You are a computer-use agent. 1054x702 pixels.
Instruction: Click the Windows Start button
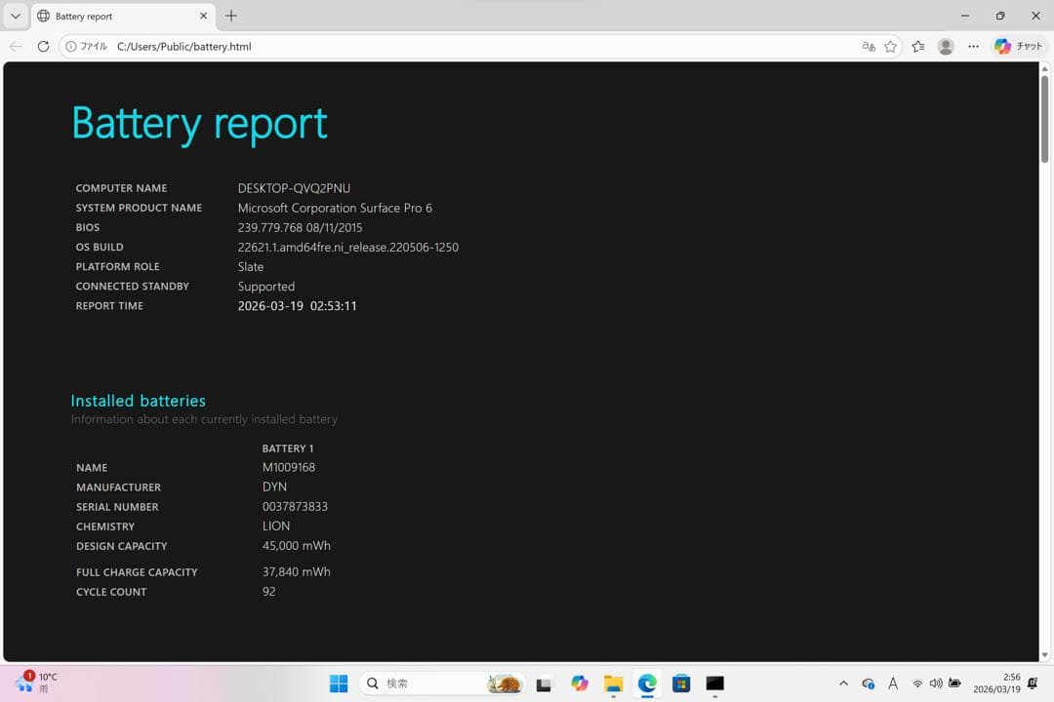pos(339,683)
